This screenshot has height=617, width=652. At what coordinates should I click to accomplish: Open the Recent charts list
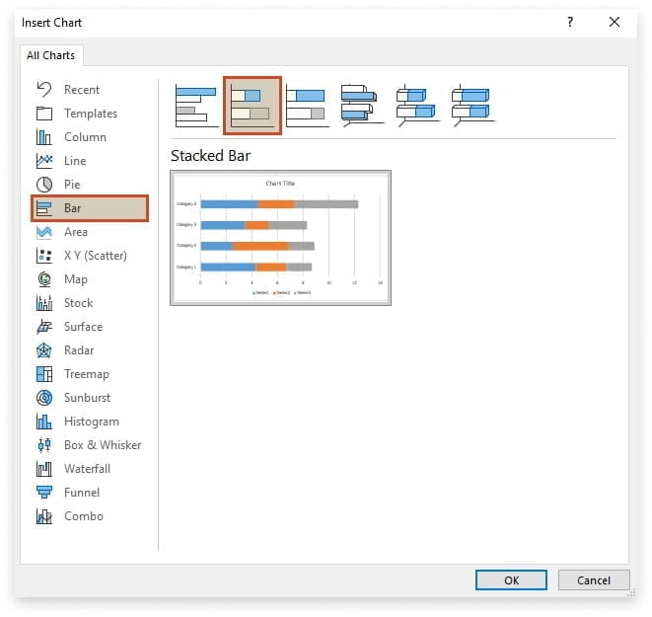(81, 90)
